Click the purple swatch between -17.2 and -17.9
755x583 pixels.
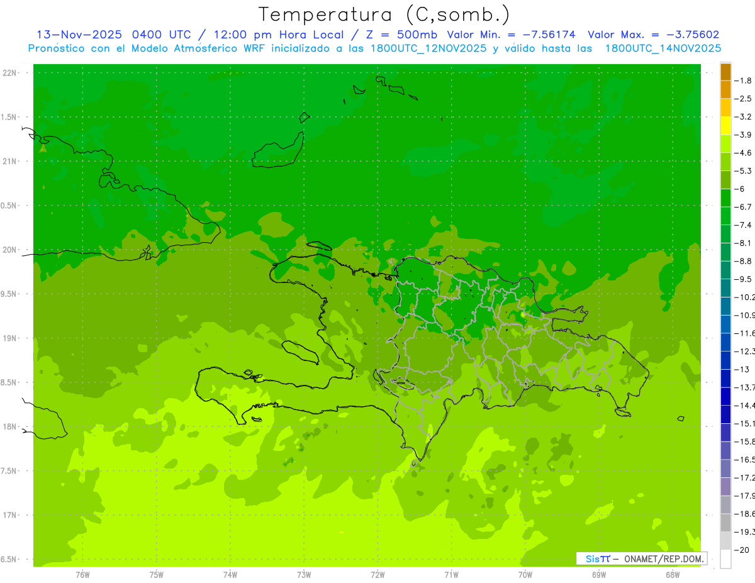tap(725, 487)
